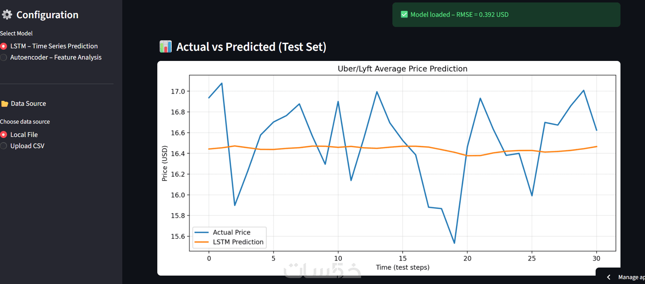645x284 pixels.
Task: Click the Configuration sidebar heading
Action: pyautogui.click(x=47, y=15)
